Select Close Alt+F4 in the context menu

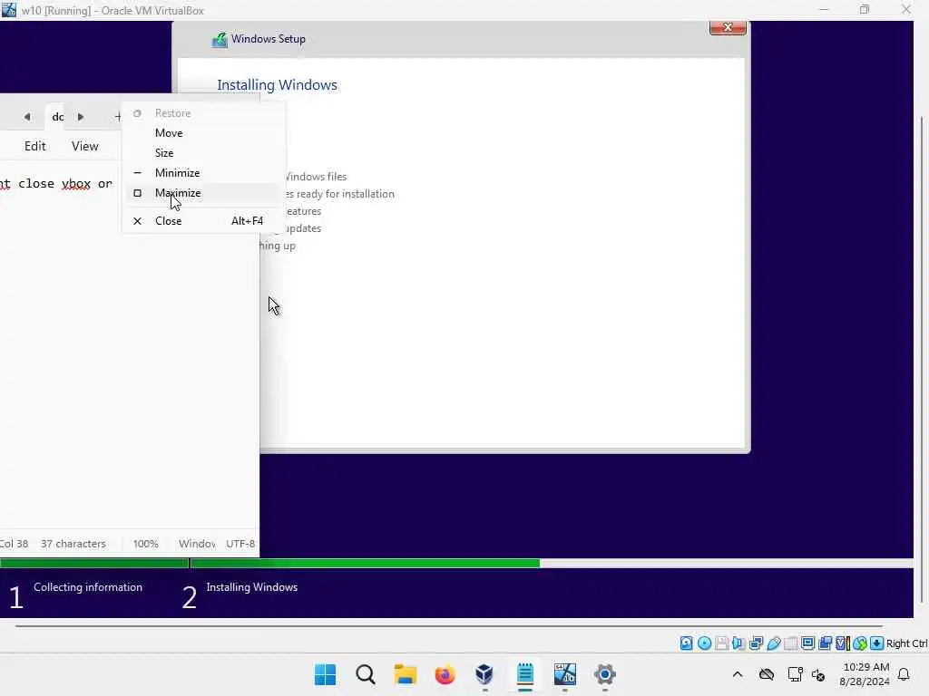[x=201, y=221]
